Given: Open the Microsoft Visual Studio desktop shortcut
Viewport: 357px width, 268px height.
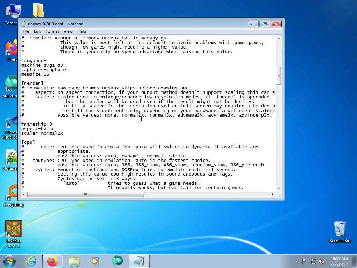Looking at the screenshot, I should (9, 128).
